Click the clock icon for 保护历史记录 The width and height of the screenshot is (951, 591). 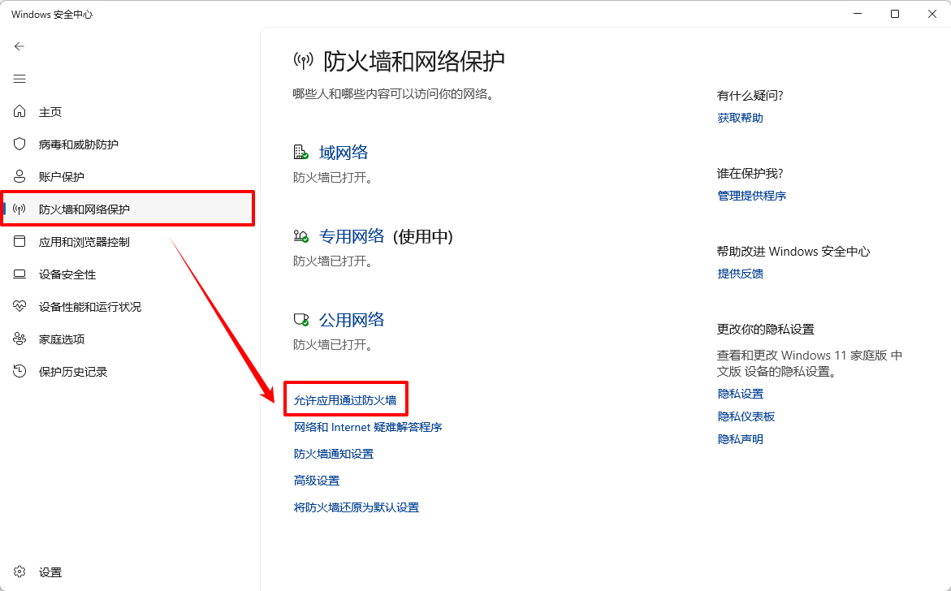[19, 371]
